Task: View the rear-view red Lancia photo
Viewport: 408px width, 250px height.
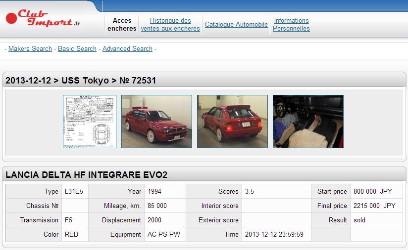Action: (232, 122)
